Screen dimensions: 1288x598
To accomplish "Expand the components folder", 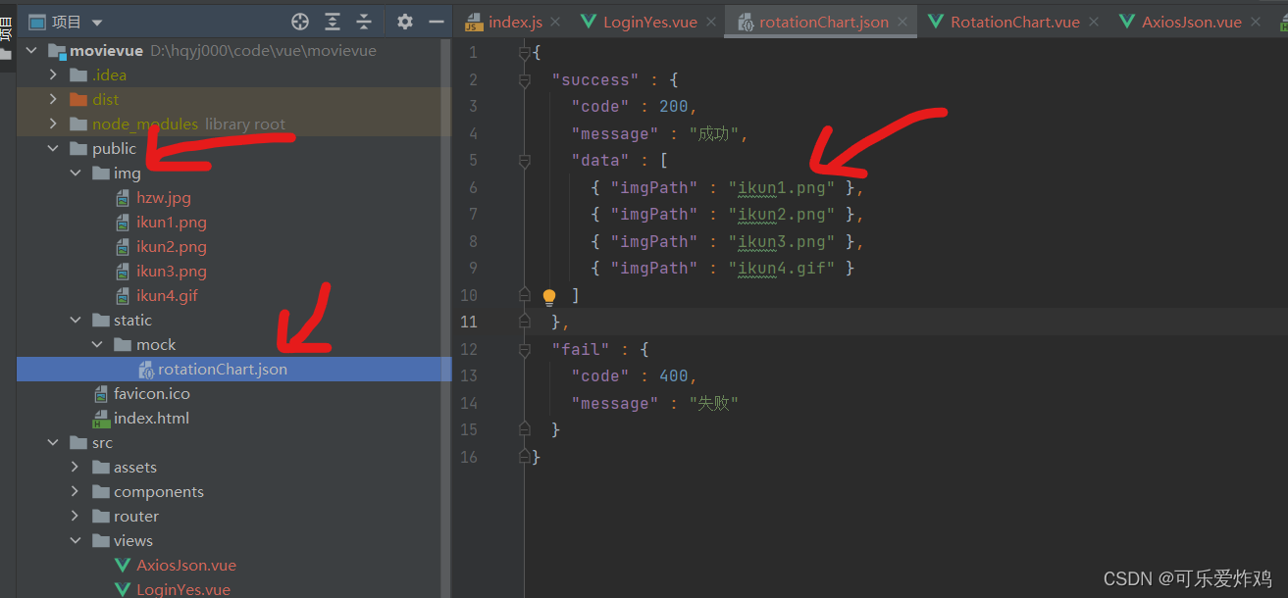I will (75, 491).
